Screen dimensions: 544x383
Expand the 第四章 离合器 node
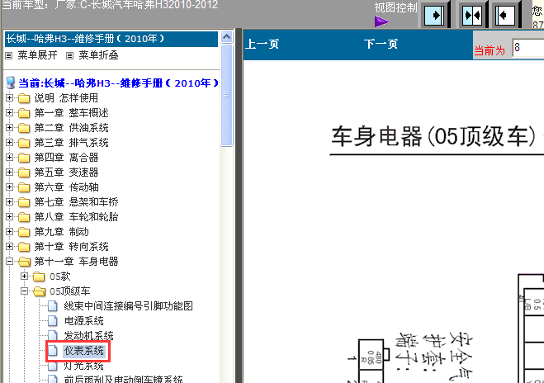coord(9,158)
